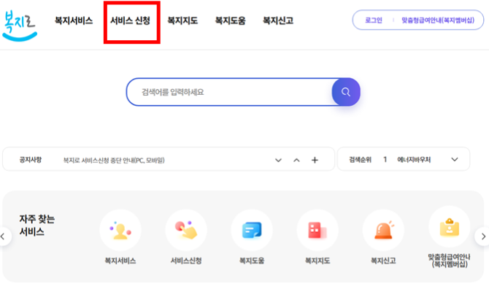
Task: Open the 복지지도 top menu
Action: 182,20
